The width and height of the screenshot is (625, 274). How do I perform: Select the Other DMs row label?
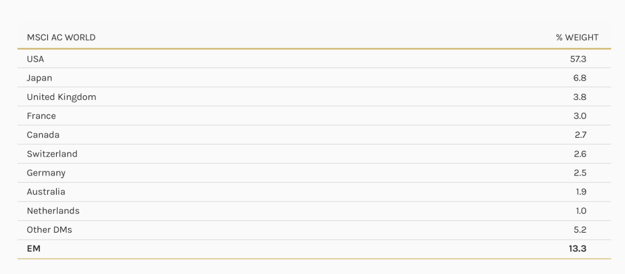pos(49,230)
